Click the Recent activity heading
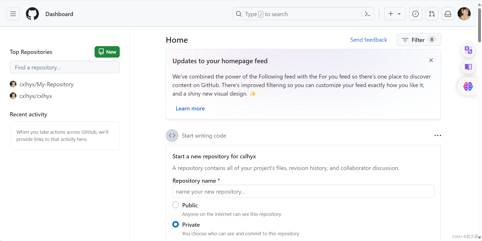 coord(29,114)
